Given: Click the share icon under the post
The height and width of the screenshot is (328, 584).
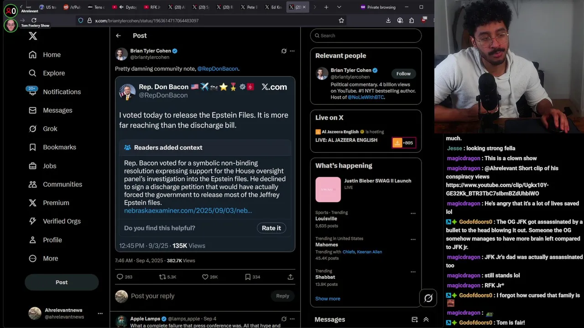Looking at the screenshot, I should pyautogui.click(x=290, y=277).
